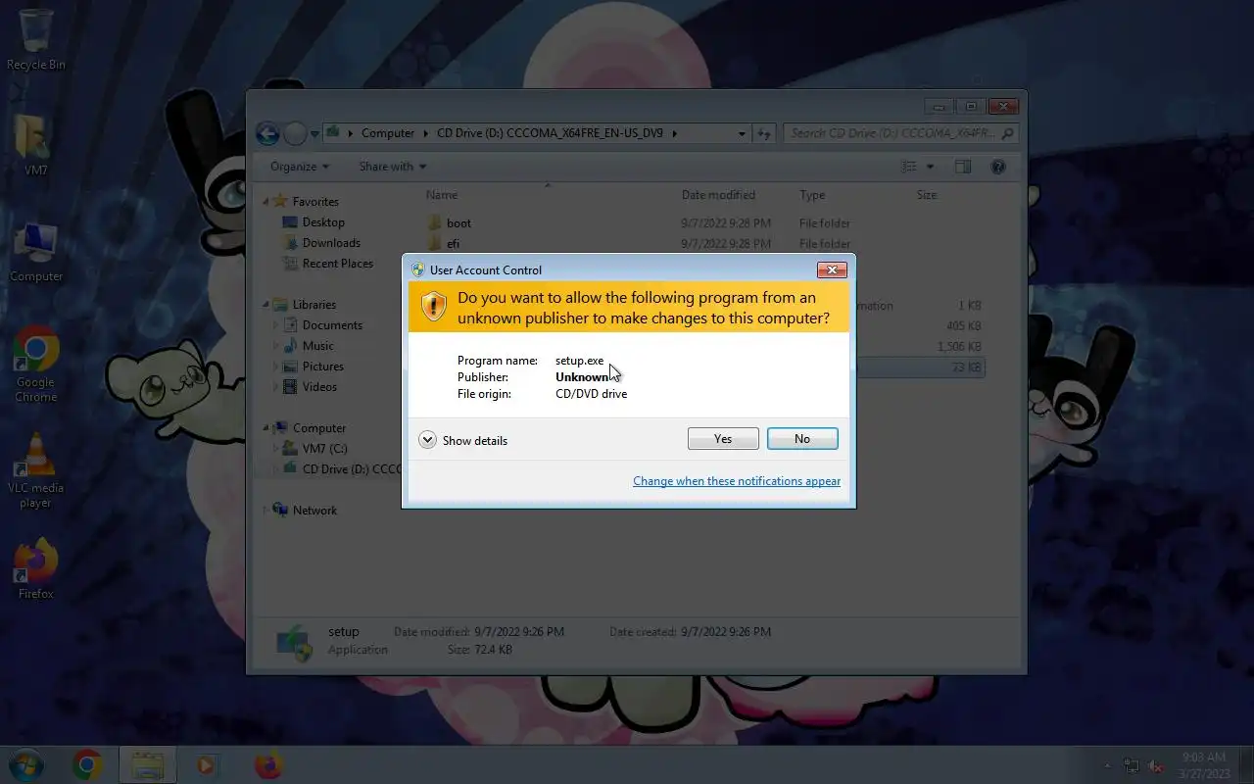Select Windows Explorer taskbar button
The image size is (1254, 784).
[147, 764]
